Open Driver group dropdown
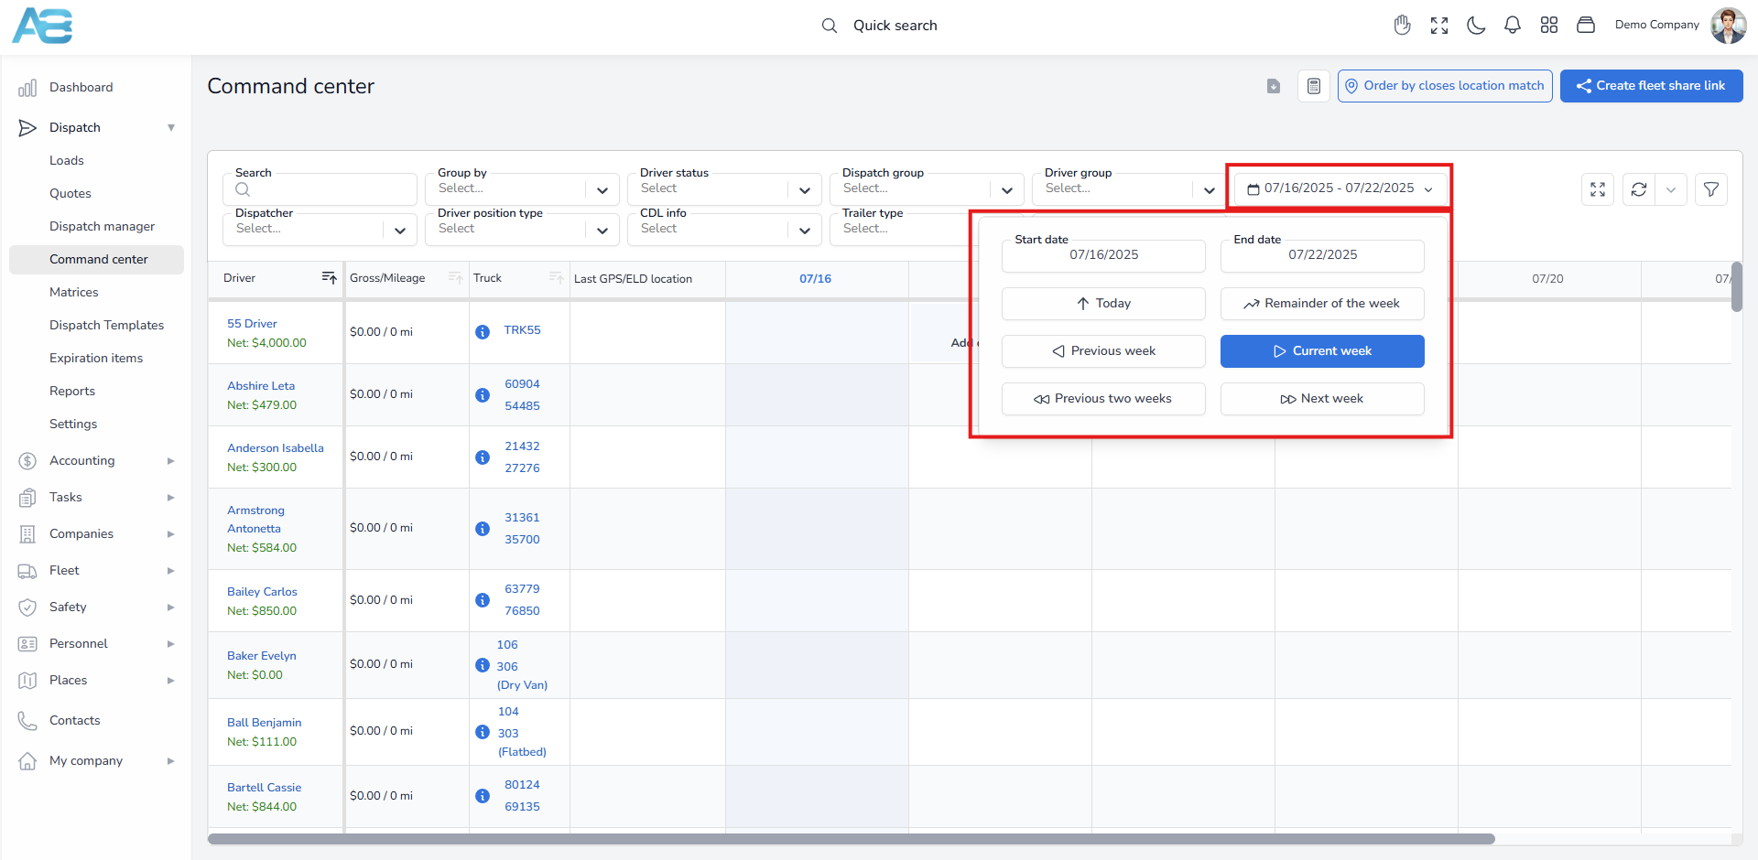Screen dimensions: 1758x860 [1129, 189]
